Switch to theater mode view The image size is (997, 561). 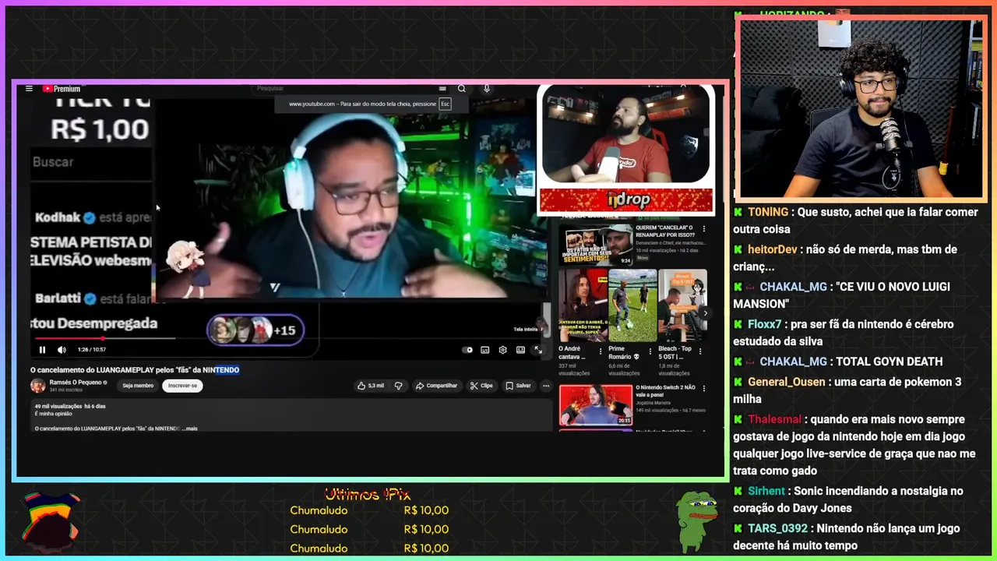[x=520, y=350]
